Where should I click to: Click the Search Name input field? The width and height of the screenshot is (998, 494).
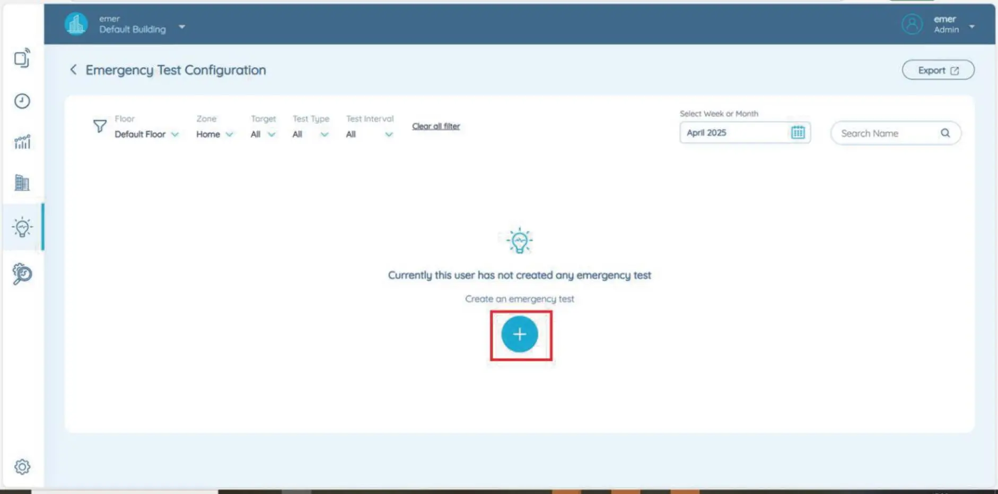(886, 133)
